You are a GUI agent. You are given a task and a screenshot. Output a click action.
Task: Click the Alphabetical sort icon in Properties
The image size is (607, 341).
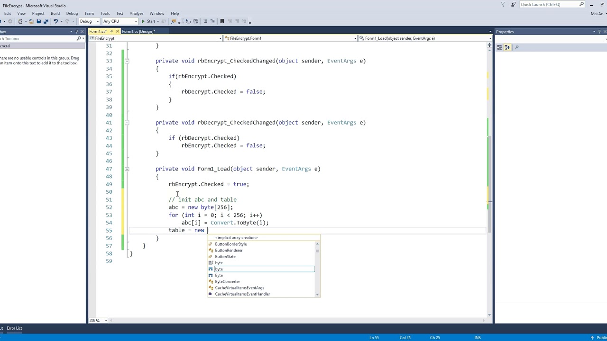click(507, 47)
